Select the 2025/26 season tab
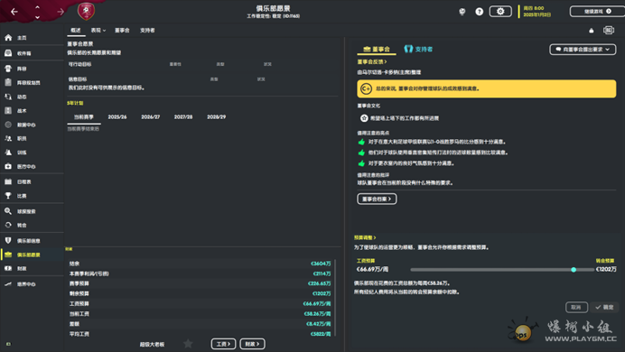The image size is (625, 352). (x=117, y=117)
